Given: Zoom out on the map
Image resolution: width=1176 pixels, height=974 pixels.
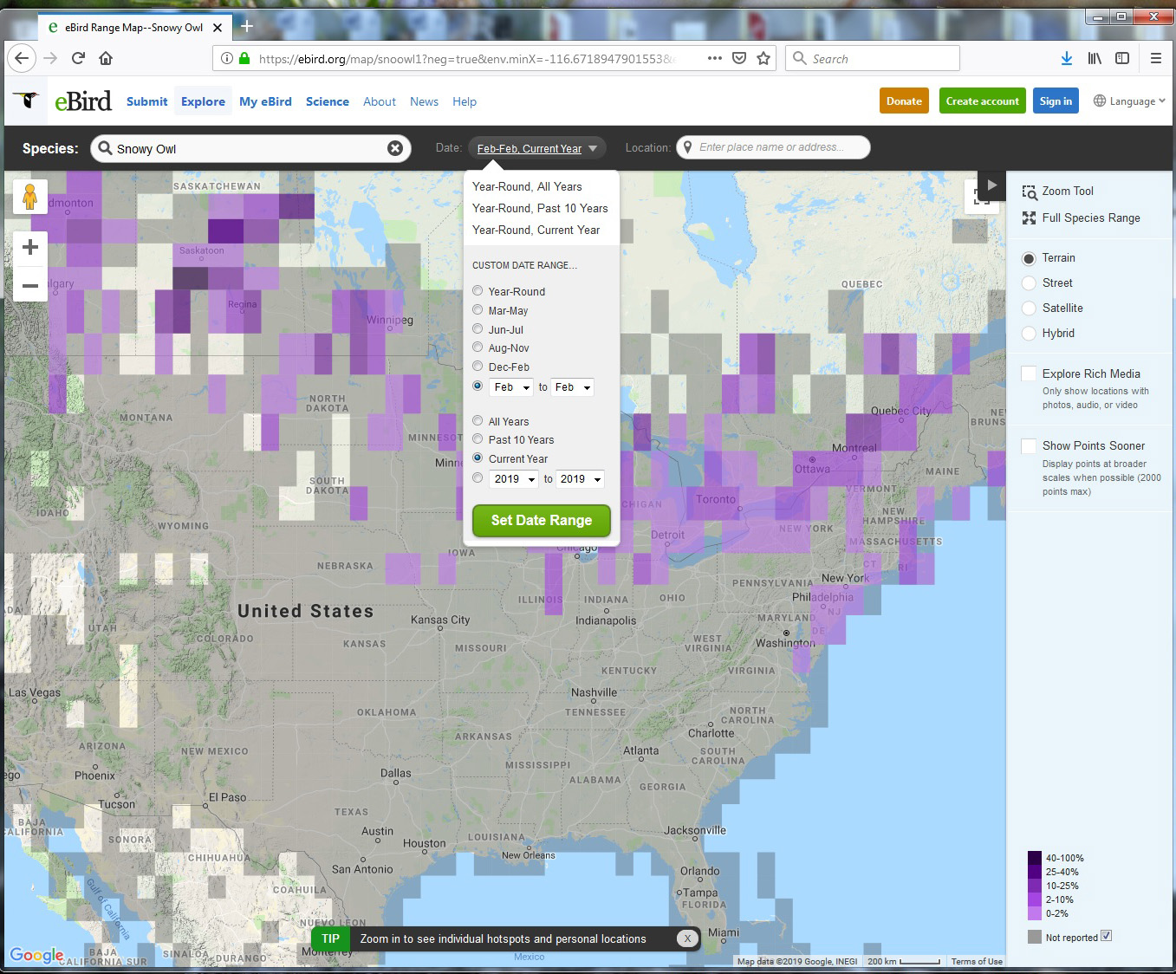Looking at the screenshot, I should coord(30,285).
